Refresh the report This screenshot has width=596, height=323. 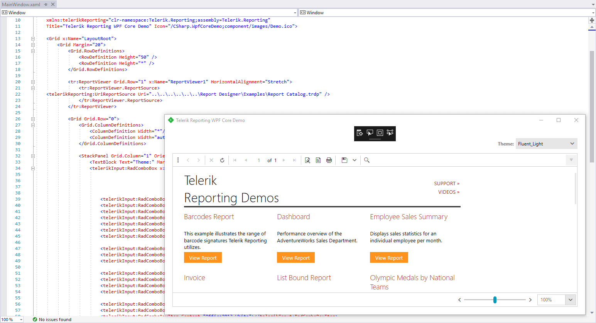[222, 160]
